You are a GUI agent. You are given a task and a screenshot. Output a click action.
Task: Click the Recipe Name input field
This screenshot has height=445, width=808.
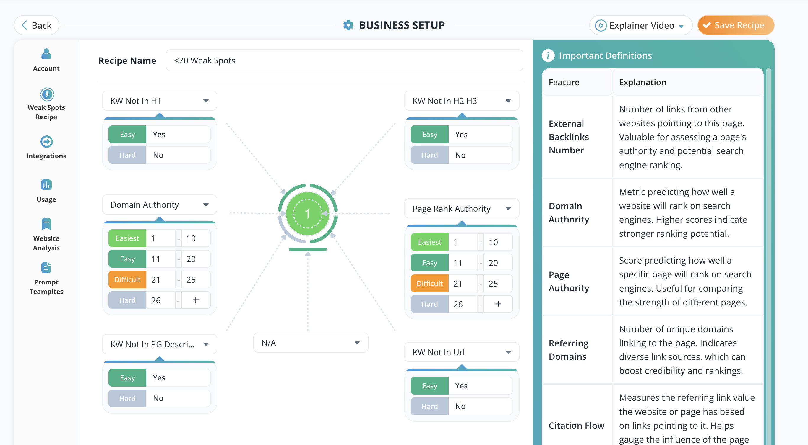click(x=344, y=60)
